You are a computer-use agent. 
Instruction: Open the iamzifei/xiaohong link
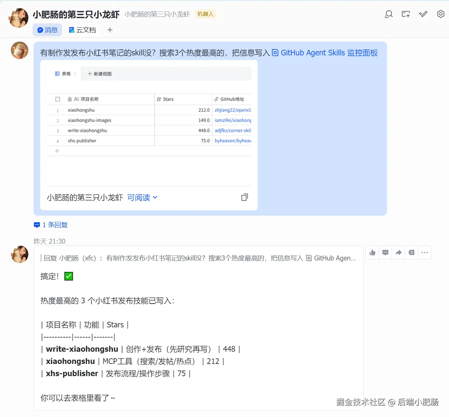click(x=233, y=120)
